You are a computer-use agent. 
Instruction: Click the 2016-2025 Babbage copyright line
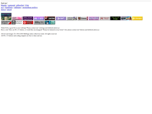[x=29, y=34]
